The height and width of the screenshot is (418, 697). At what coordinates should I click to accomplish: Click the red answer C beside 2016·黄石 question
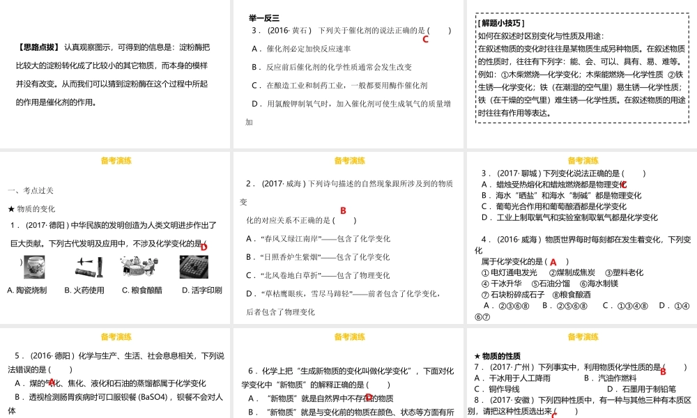click(x=425, y=39)
